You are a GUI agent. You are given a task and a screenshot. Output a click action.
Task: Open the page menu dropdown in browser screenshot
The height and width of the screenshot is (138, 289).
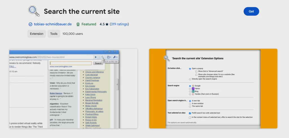pyautogui.click(x=109, y=57)
